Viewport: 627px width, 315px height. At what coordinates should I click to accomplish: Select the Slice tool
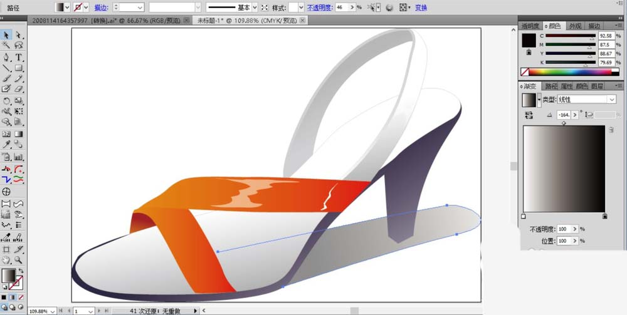(x=18, y=249)
